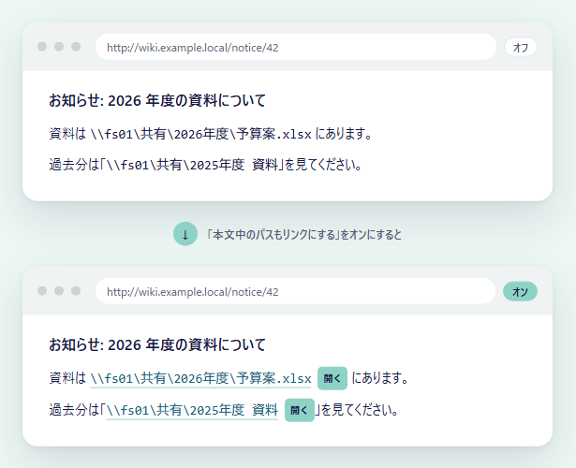Click the heading お知らせ in the bottom window
The height and width of the screenshot is (468, 576).
point(157,344)
